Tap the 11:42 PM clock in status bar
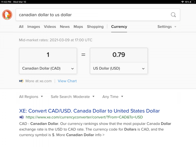 click(6, 2)
